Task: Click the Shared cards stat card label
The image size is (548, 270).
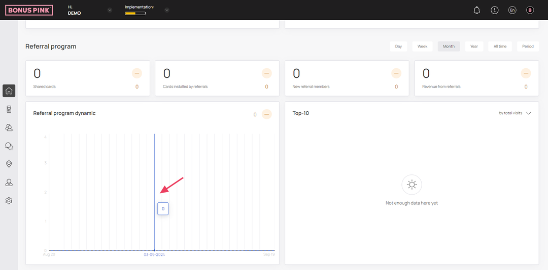Action: tap(44, 87)
